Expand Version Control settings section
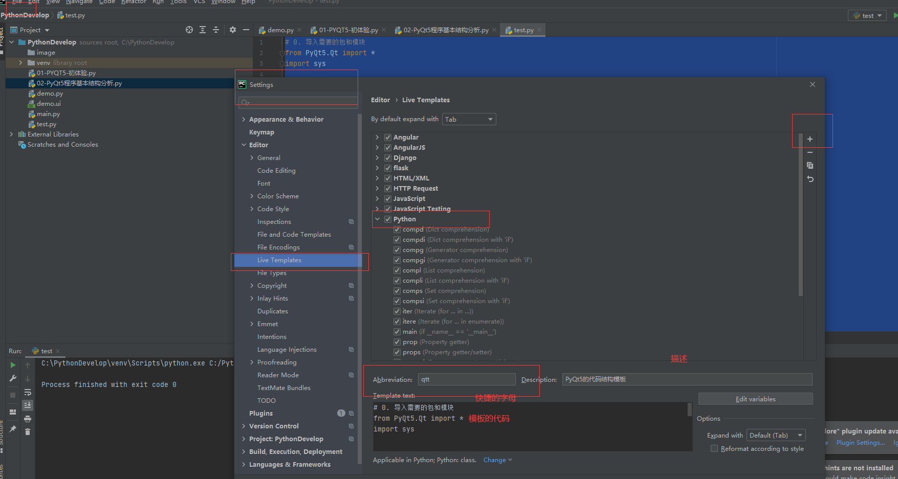Screen dimensions: 898x479 click(x=244, y=426)
